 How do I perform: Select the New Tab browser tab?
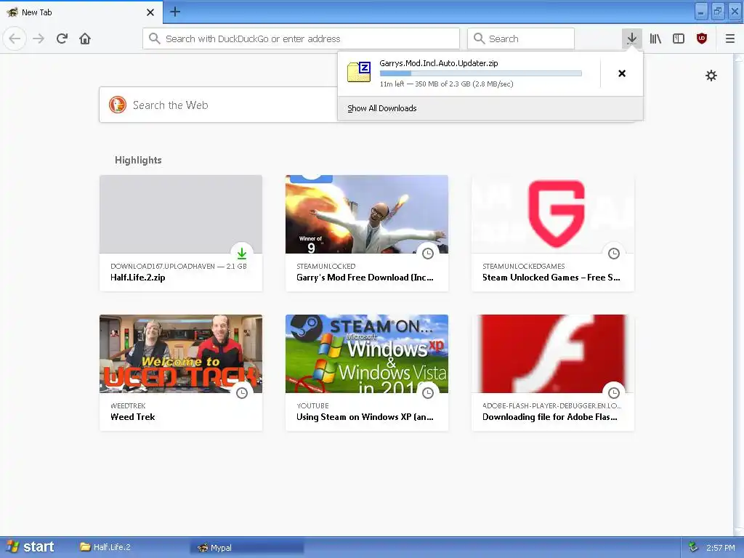click(x=81, y=12)
